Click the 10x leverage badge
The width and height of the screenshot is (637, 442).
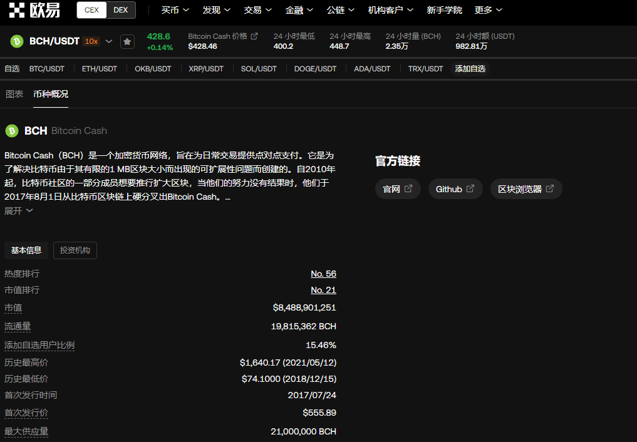91,41
